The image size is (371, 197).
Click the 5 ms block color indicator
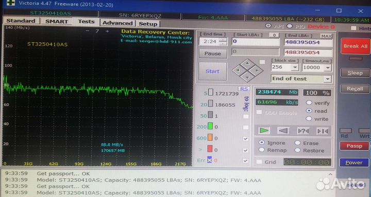(x=211, y=93)
